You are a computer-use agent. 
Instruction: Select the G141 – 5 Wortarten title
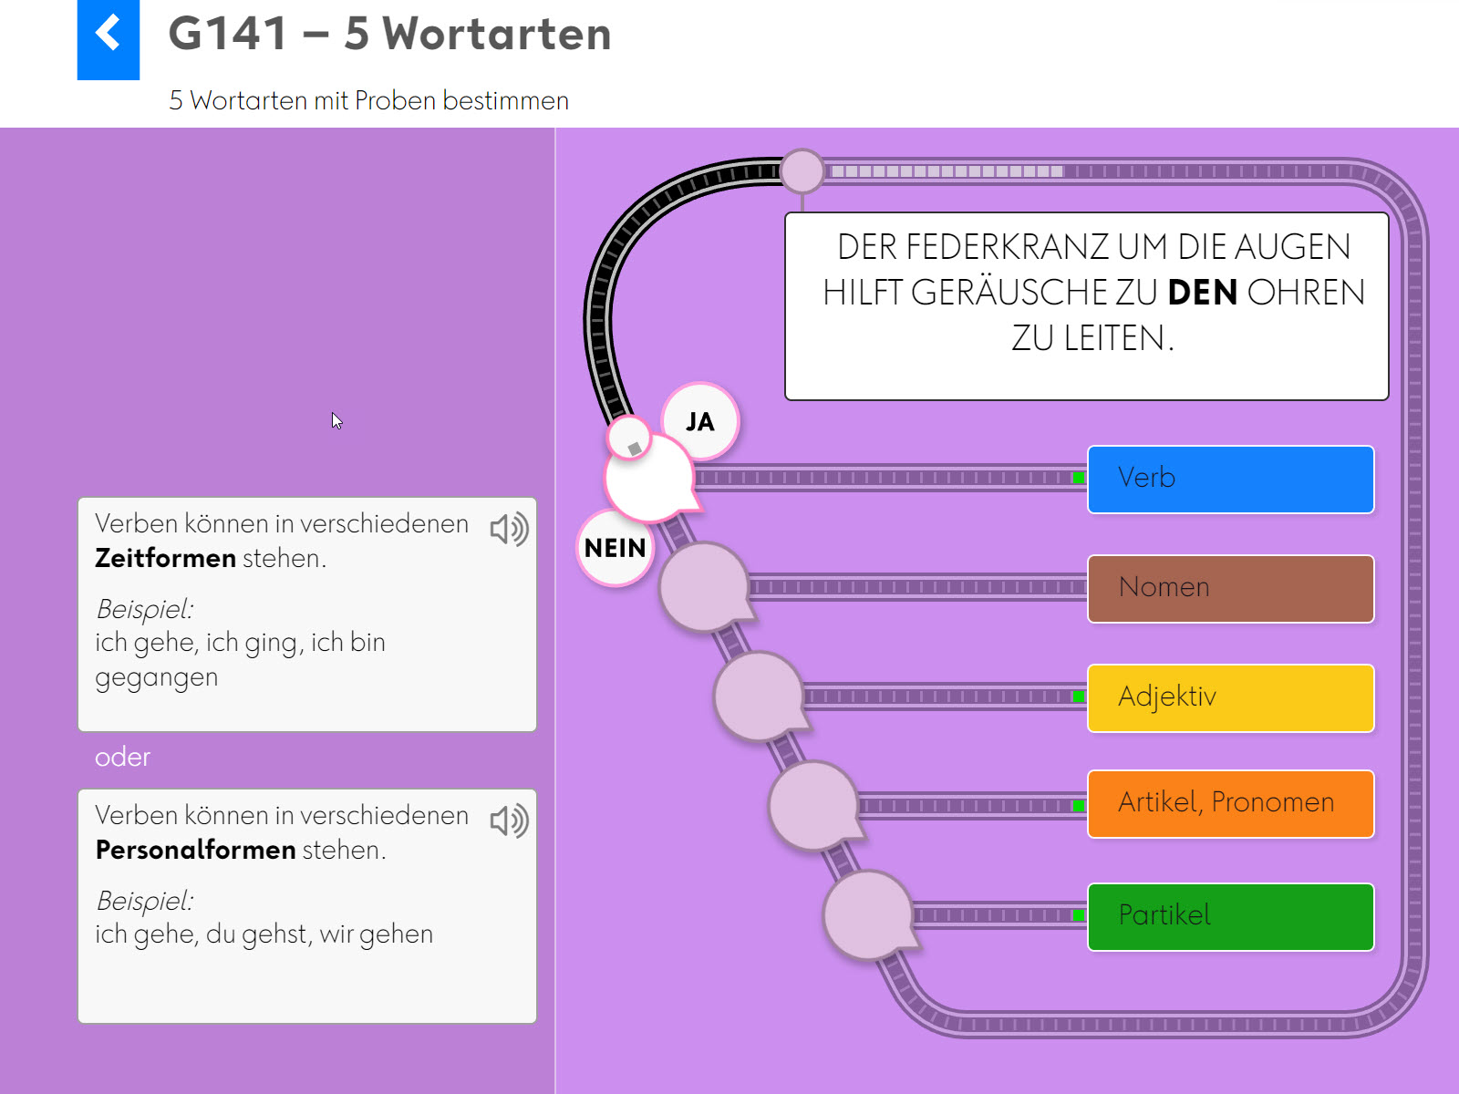(390, 35)
